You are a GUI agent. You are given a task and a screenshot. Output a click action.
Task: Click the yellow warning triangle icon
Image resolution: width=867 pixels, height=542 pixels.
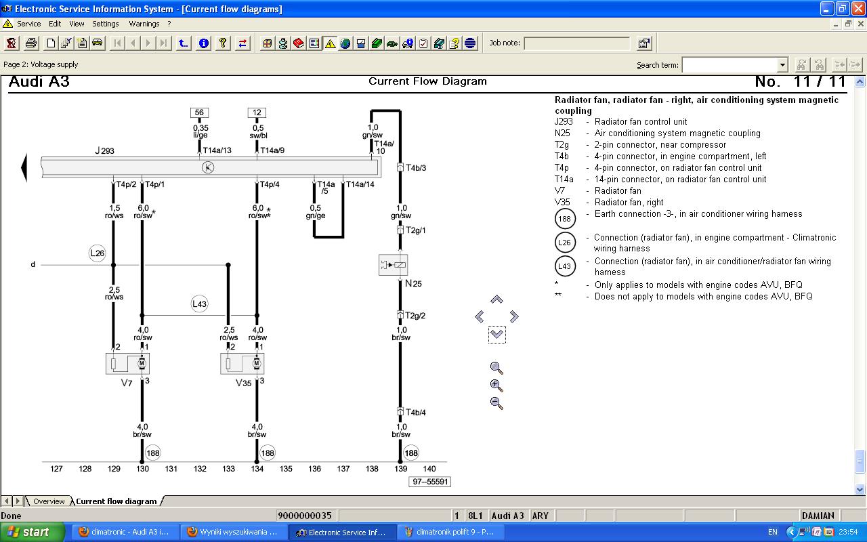pos(330,43)
